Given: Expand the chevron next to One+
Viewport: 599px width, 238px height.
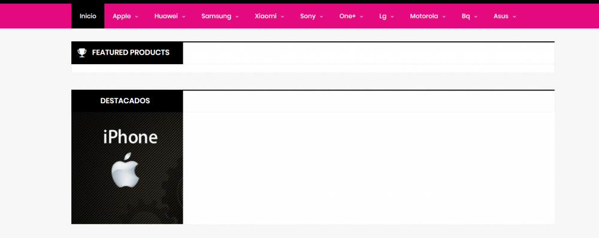Looking at the screenshot, I should coord(362,16).
